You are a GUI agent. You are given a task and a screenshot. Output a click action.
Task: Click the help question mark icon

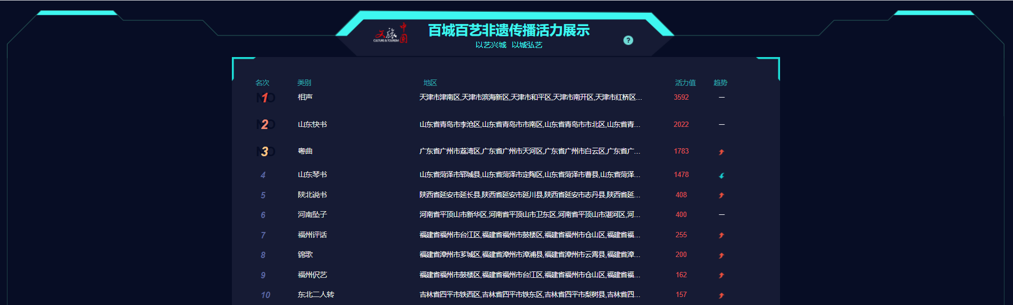[x=628, y=41]
